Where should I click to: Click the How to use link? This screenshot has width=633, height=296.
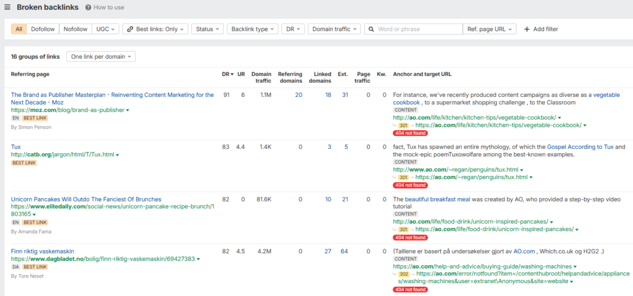point(109,7)
